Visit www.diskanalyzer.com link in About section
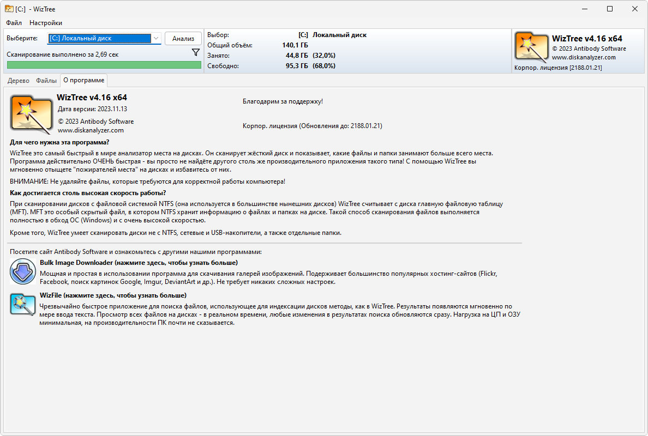This screenshot has height=436, width=648. pyautogui.click(x=91, y=130)
